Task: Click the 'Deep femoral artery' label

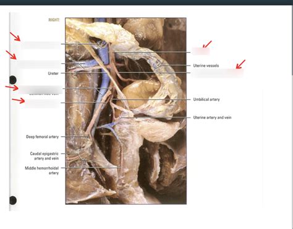Action: 43,137
